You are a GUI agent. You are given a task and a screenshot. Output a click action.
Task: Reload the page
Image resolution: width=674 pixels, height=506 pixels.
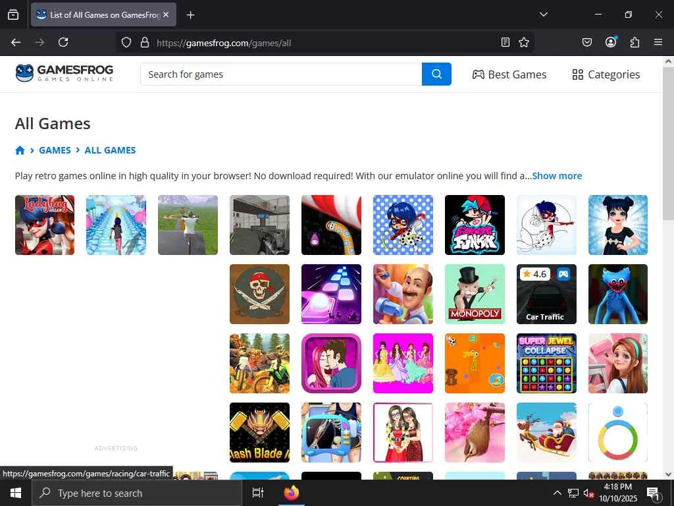click(x=63, y=42)
